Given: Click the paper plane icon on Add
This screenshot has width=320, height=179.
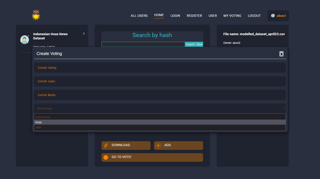Looking at the screenshot, I should (158, 145).
